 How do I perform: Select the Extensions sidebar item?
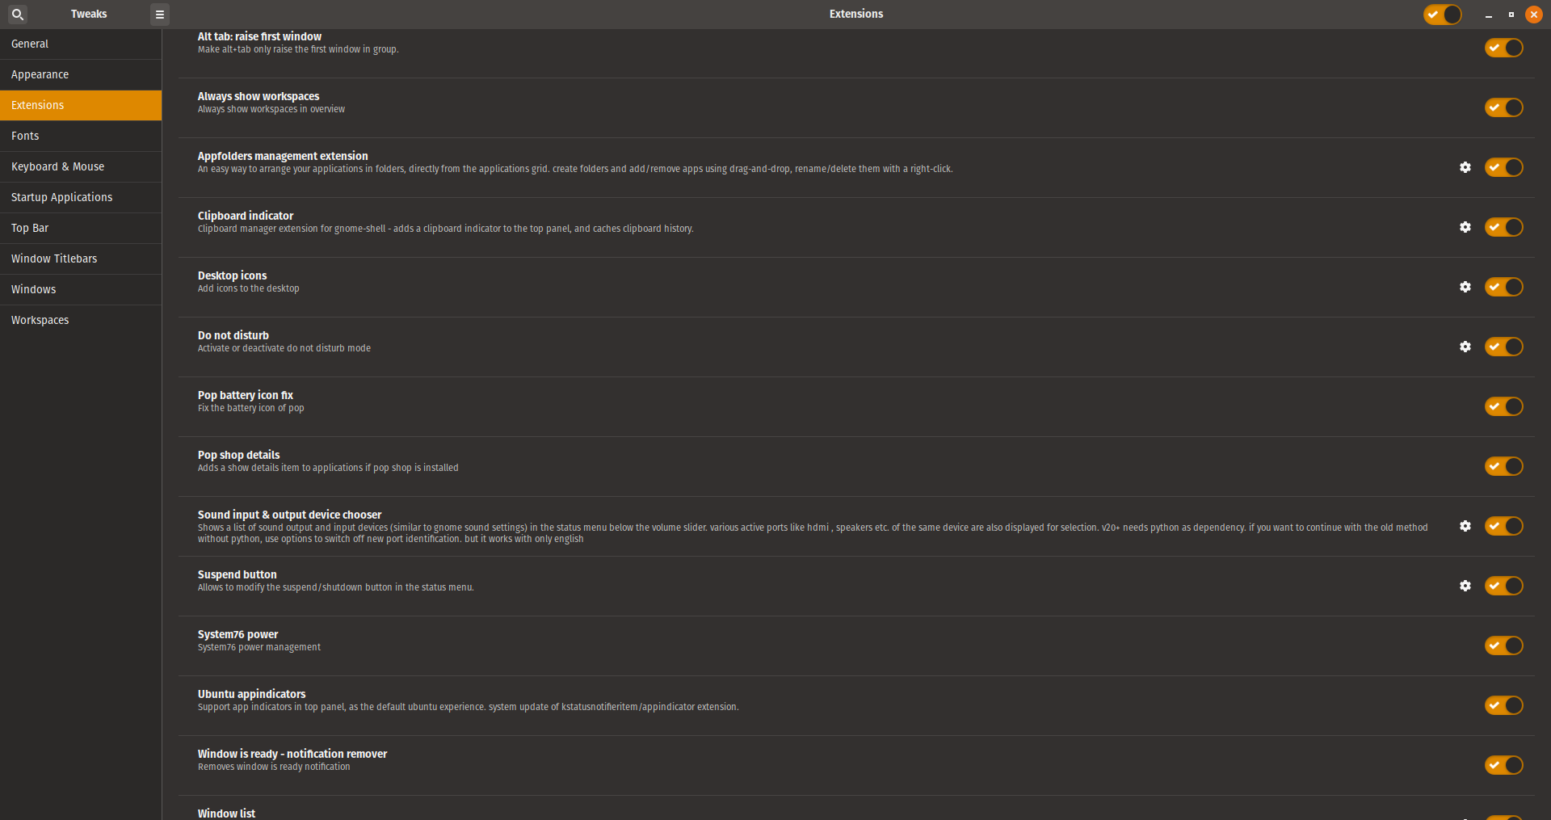coord(81,106)
